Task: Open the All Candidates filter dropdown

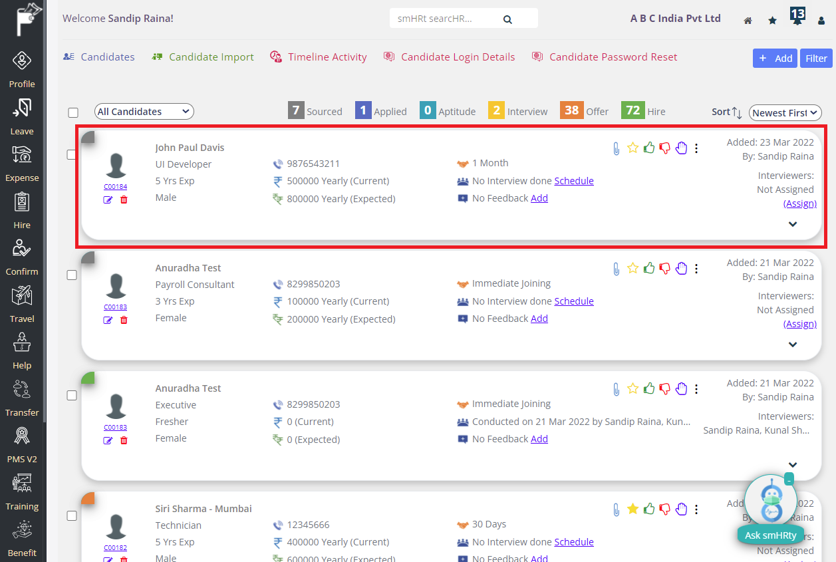Action: tap(144, 111)
